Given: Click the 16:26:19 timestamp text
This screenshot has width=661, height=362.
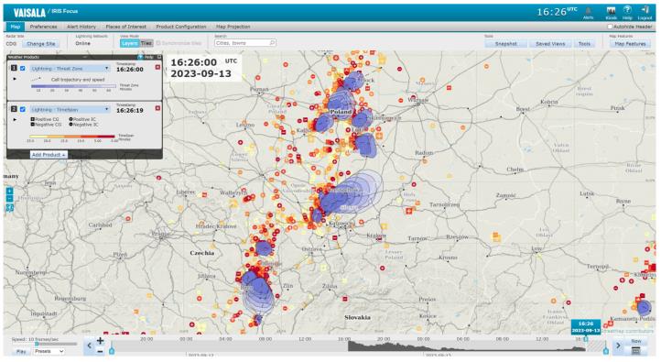Looking at the screenshot, I should 130,111.
